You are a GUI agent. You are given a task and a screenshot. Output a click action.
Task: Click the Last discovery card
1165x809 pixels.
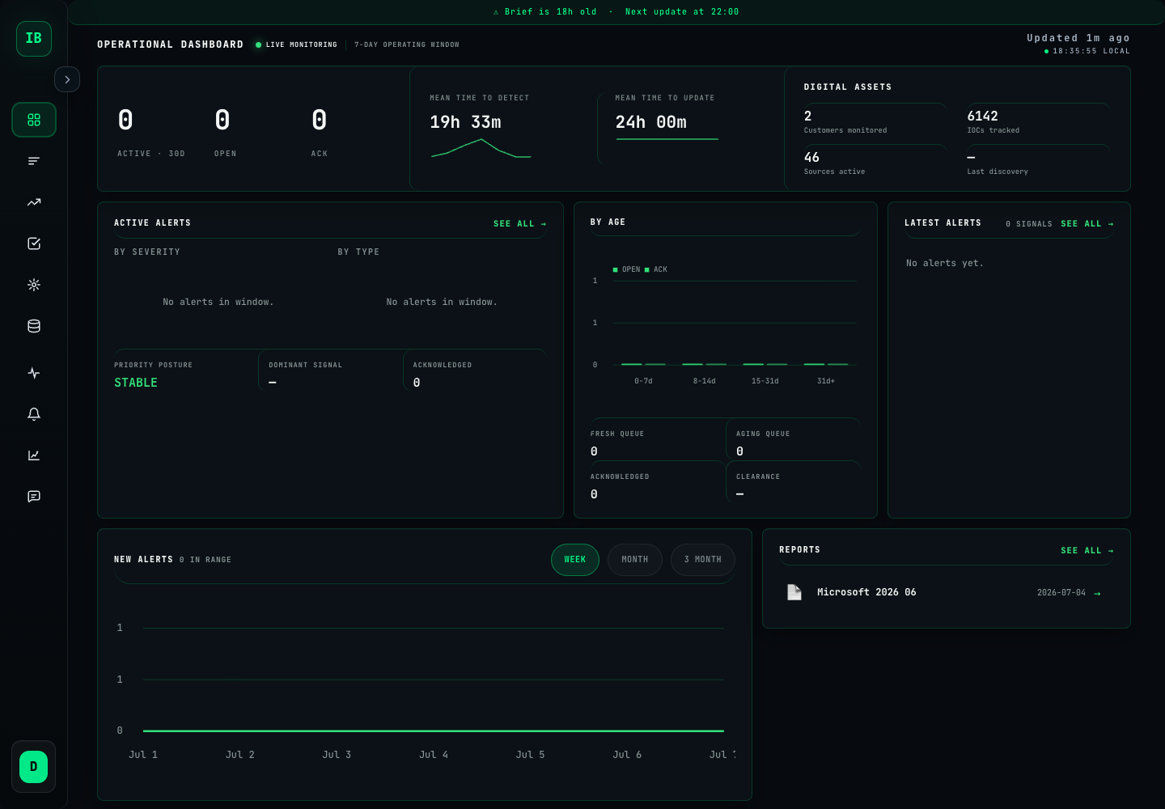point(1038,163)
